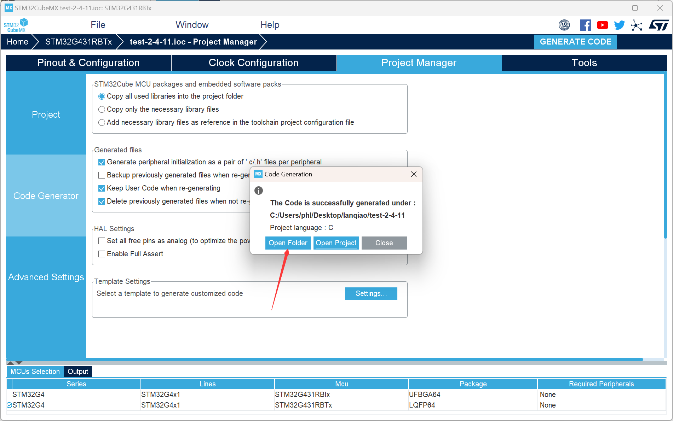The width and height of the screenshot is (673, 421).
Task: Click the vertical scrollbar of the settings panel
Action: pyautogui.click(x=666, y=156)
